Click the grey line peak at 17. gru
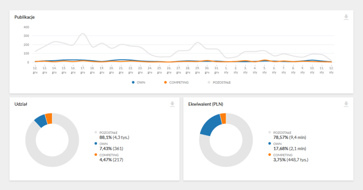 click(83, 34)
